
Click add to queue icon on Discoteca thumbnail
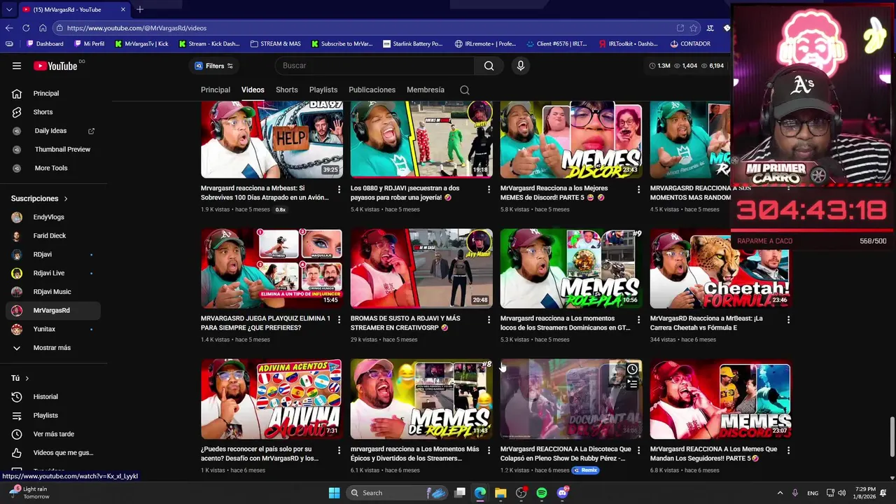tap(632, 383)
